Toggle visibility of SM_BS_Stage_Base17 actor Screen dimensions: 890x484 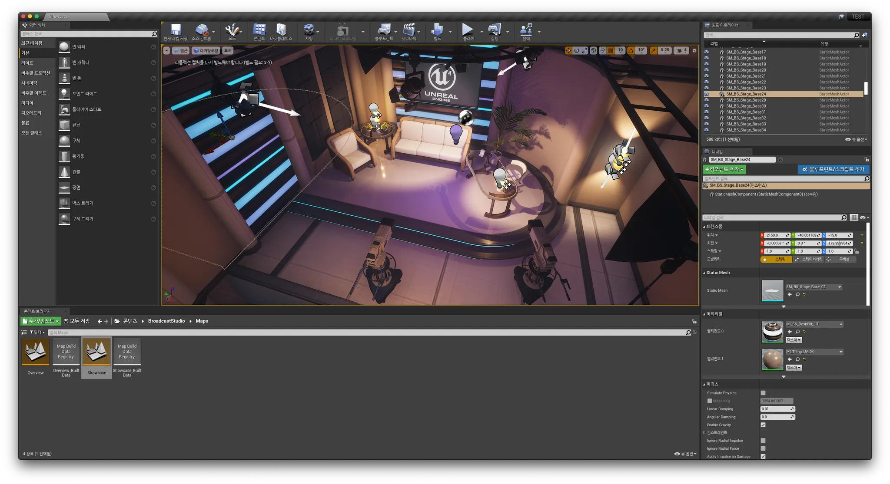706,52
